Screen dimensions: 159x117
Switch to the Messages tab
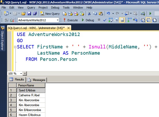coord(36,80)
